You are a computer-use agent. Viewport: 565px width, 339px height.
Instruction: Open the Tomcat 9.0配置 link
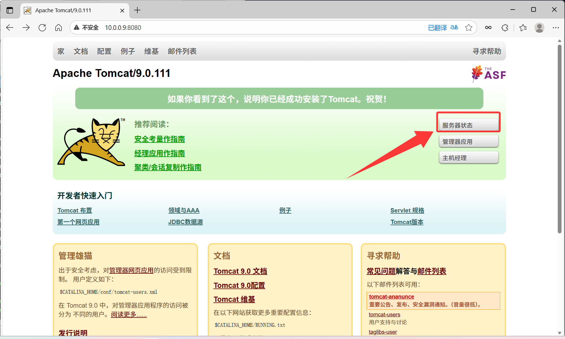click(239, 285)
